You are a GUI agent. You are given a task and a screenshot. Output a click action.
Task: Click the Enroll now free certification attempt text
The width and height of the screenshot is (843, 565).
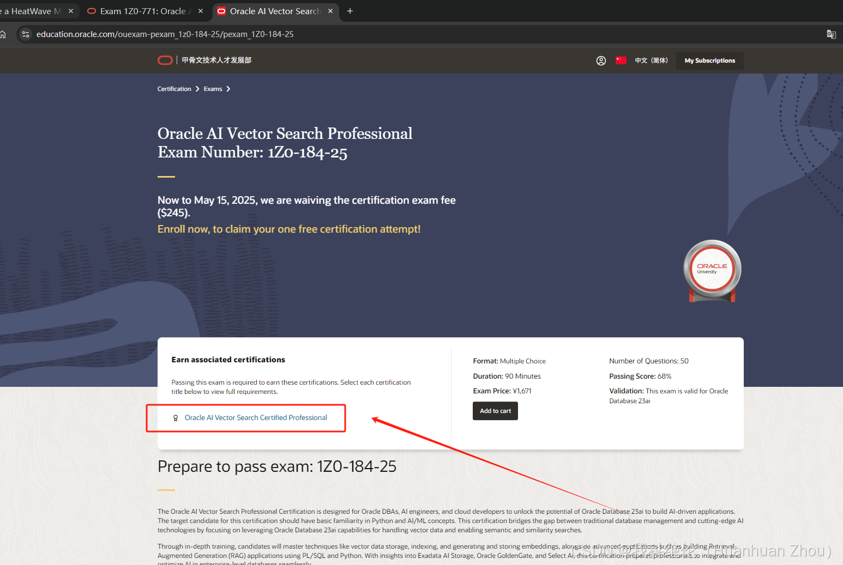[x=289, y=229]
